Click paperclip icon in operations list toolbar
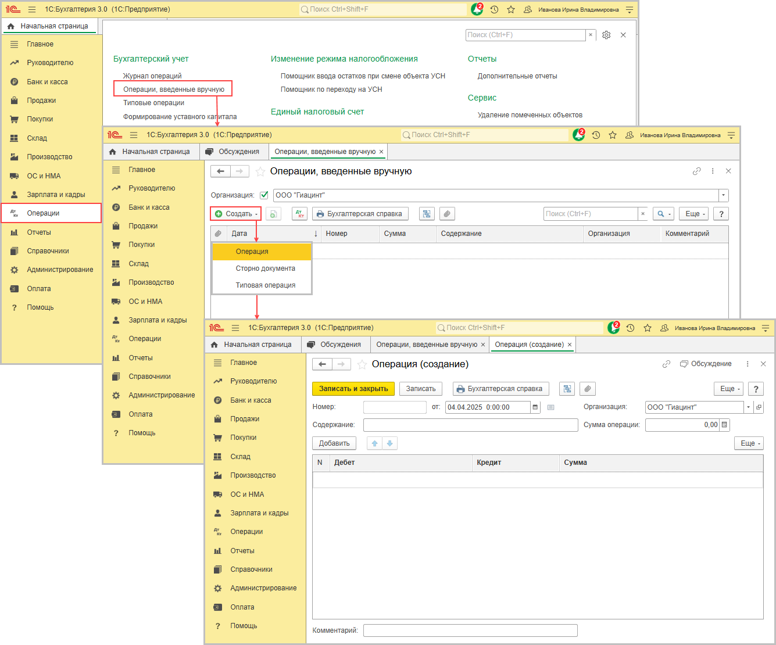 [x=446, y=214]
